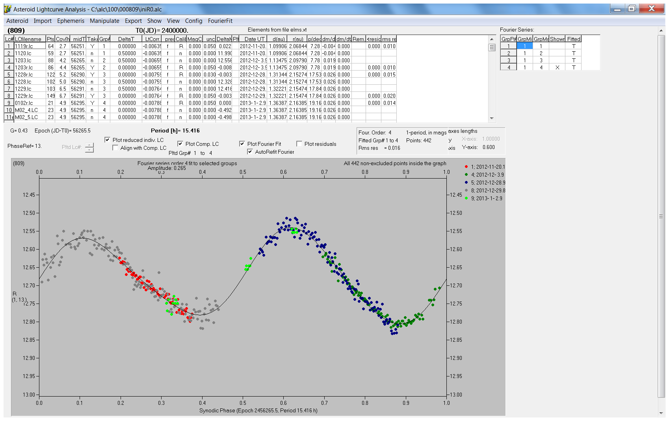Click the Rms res = 0.016 text
Image resolution: width=669 pixels, height=421 pixels.
click(x=379, y=148)
